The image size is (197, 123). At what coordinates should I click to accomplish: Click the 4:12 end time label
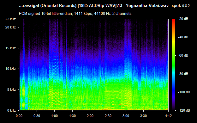click(168, 116)
